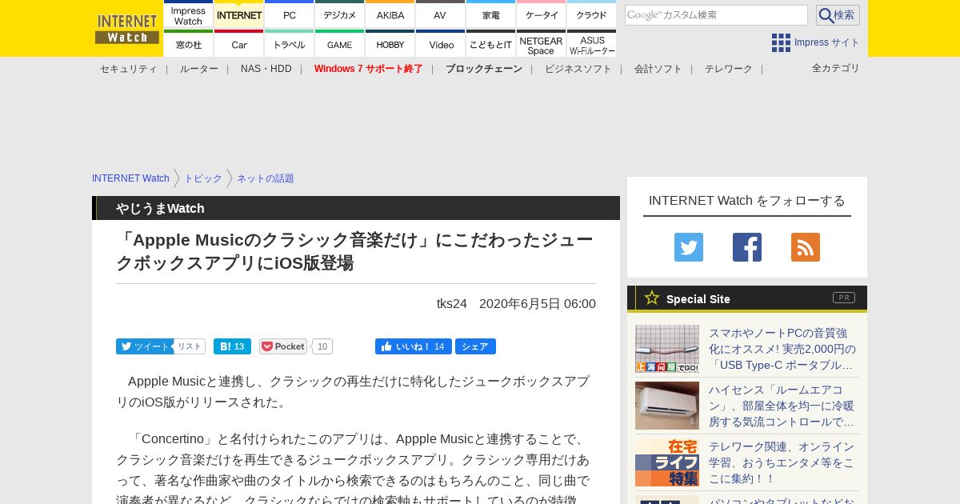Select the INTERNET nav tab
960x504 pixels.
239,15
